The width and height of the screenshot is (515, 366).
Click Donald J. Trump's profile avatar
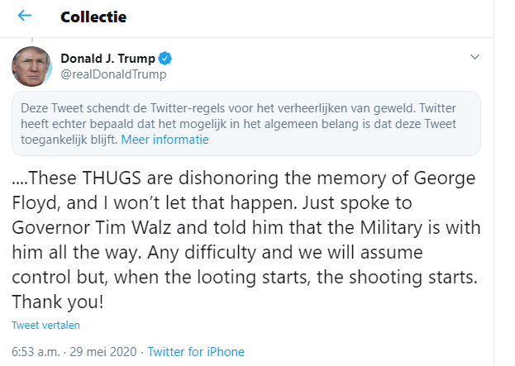[31, 66]
